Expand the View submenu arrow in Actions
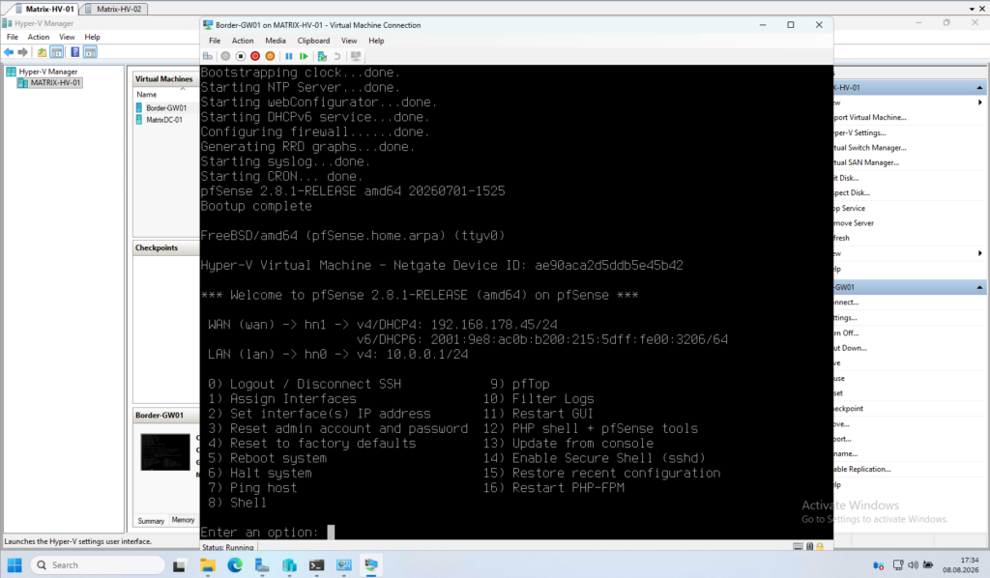990x578 pixels. 980,253
